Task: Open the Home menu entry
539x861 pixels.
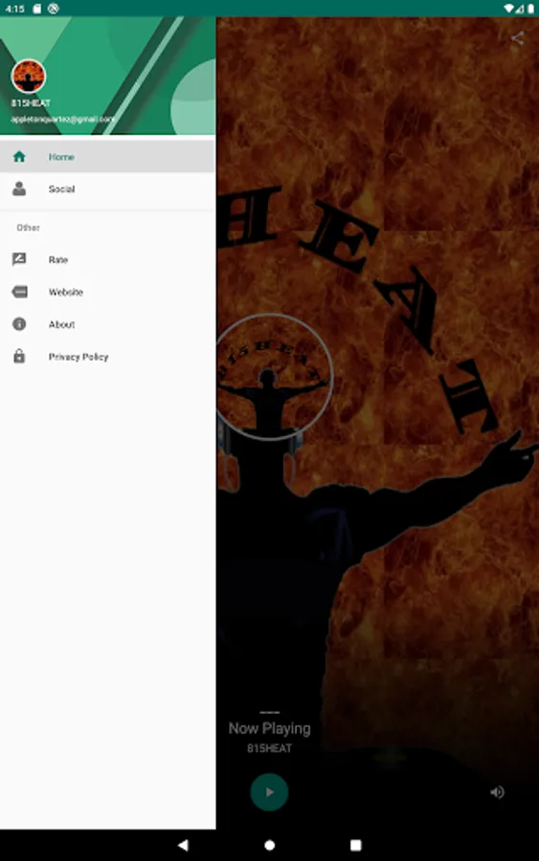Action: 107,157
